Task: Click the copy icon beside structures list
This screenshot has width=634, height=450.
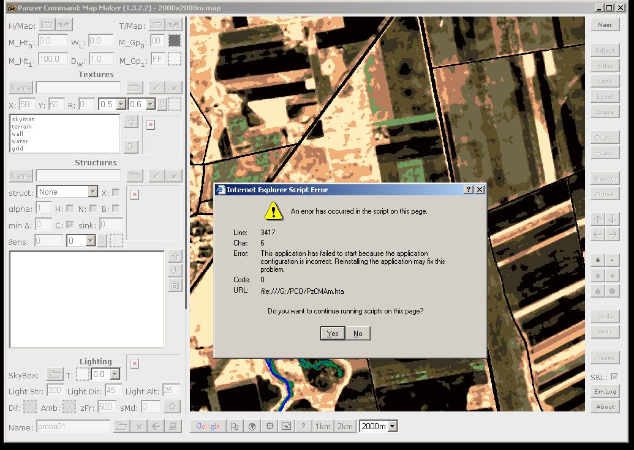Action: 175,285
